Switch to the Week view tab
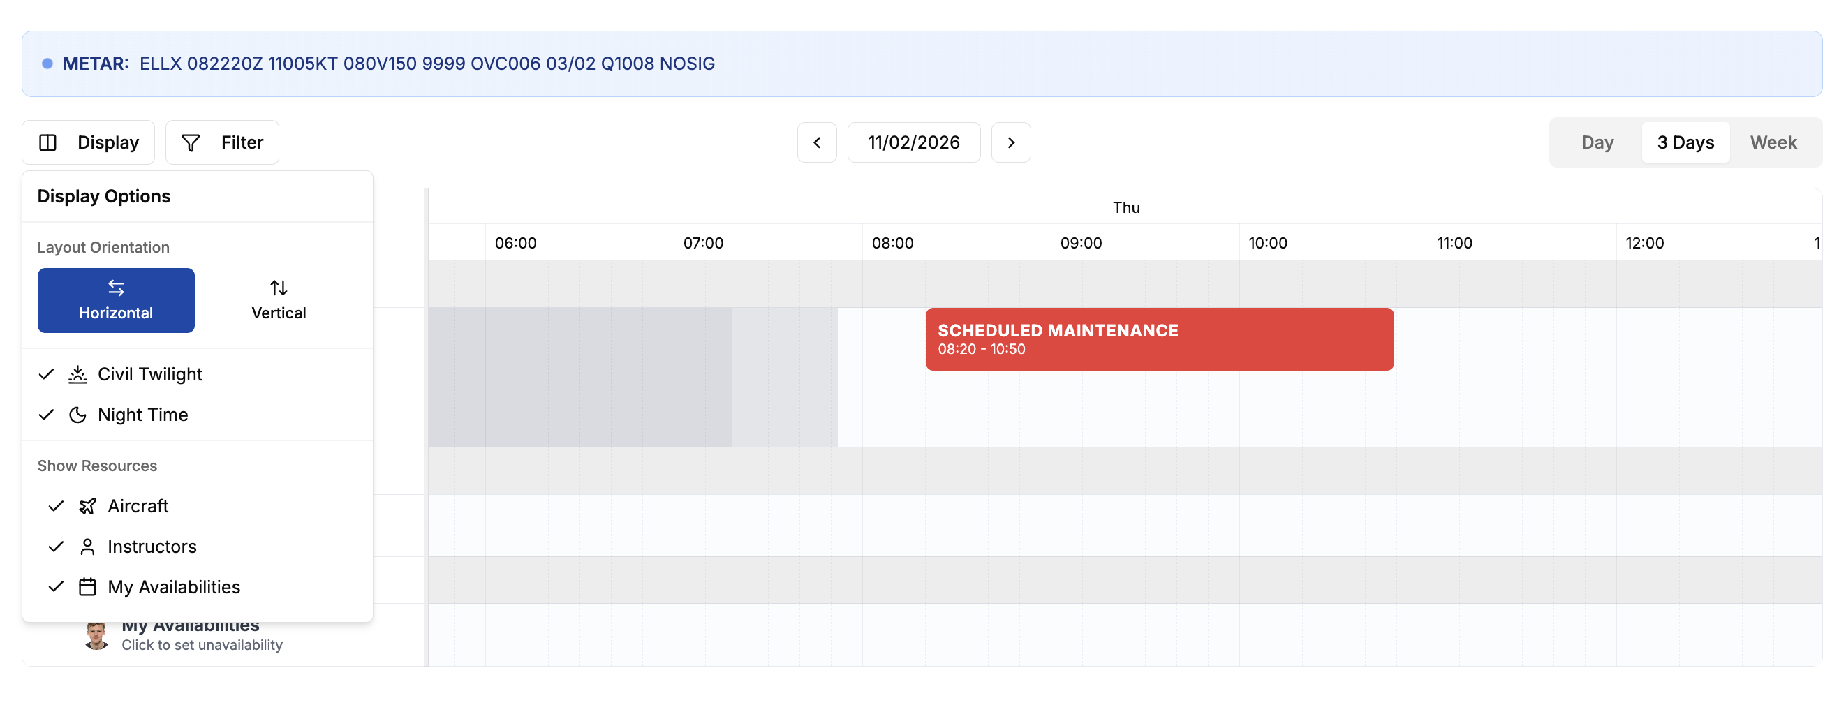Viewport: 1839px width, 712px height. pyautogui.click(x=1773, y=142)
